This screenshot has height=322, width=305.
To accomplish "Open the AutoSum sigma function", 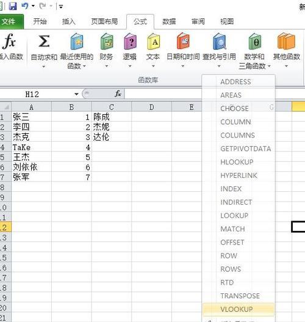I will [x=44, y=42].
